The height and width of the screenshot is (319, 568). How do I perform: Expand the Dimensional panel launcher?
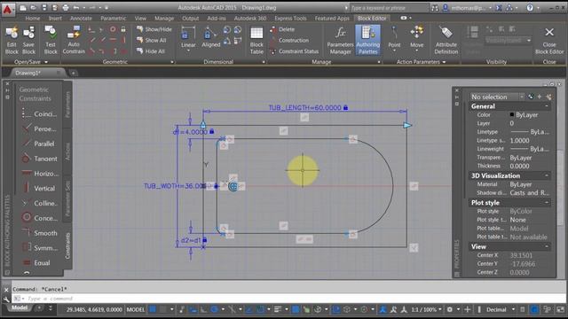[x=264, y=62]
